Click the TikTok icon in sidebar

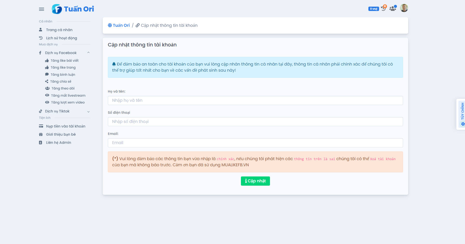(41, 111)
